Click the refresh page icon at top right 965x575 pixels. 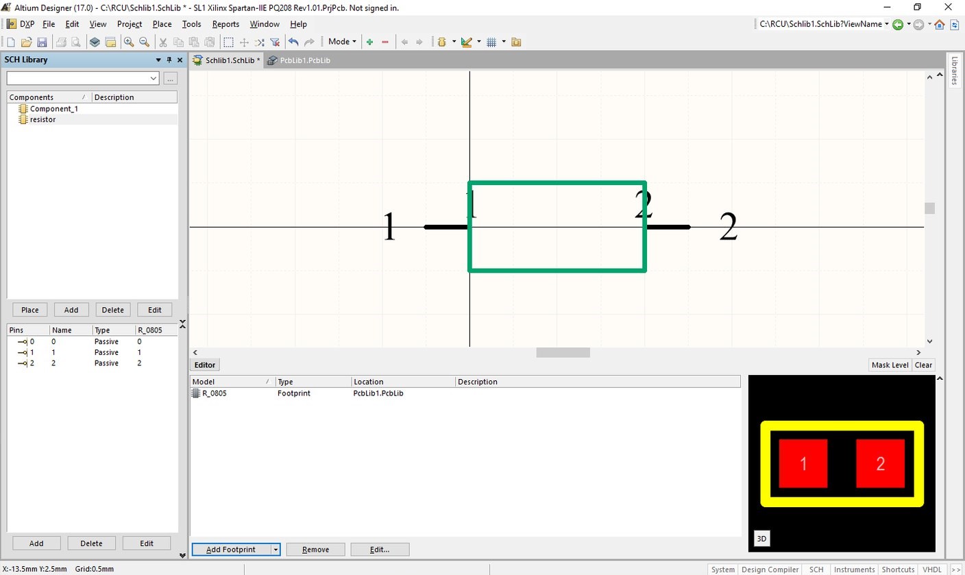click(x=955, y=24)
